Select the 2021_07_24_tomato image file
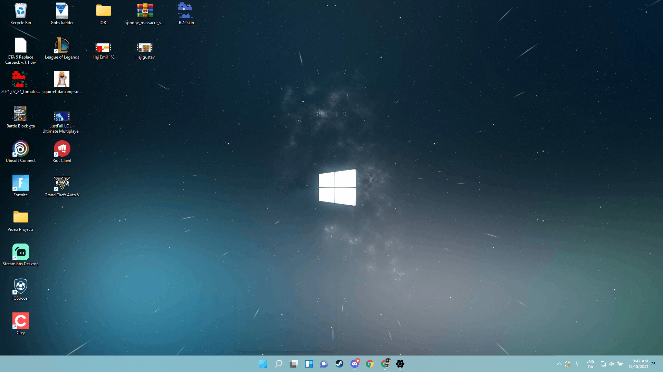Viewport: 663px width, 372px height. click(x=21, y=83)
